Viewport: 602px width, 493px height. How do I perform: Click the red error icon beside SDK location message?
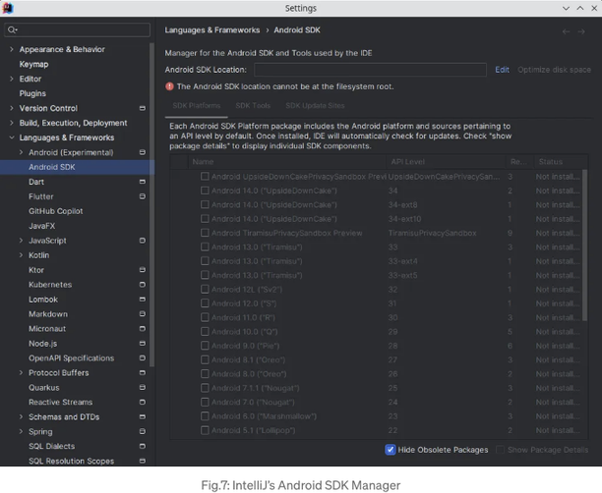click(x=169, y=86)
